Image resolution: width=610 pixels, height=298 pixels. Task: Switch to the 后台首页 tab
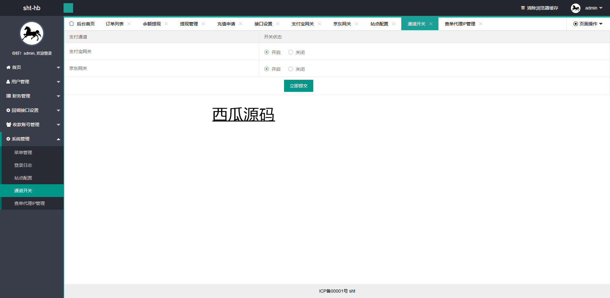tap(82, 24)
